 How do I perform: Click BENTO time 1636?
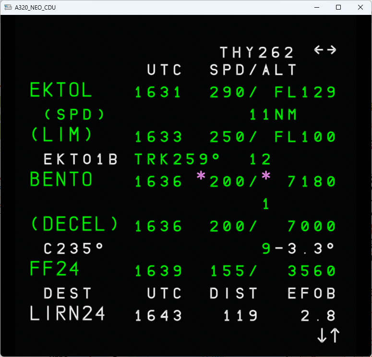158,182
